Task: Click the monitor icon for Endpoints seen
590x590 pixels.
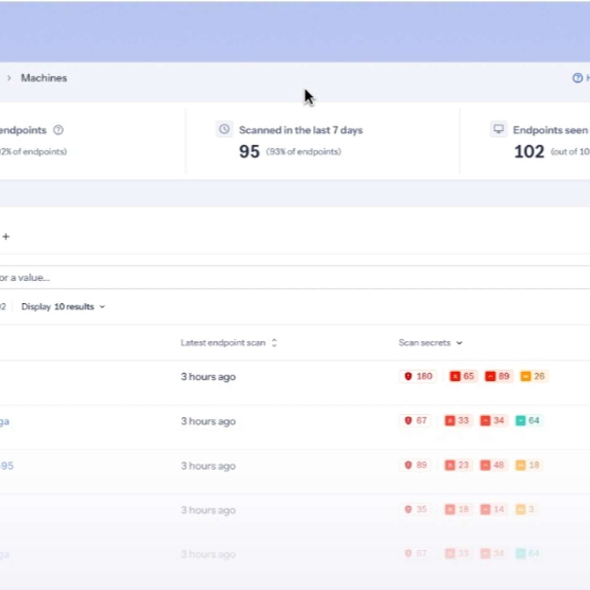Action: tap(499, 129)
